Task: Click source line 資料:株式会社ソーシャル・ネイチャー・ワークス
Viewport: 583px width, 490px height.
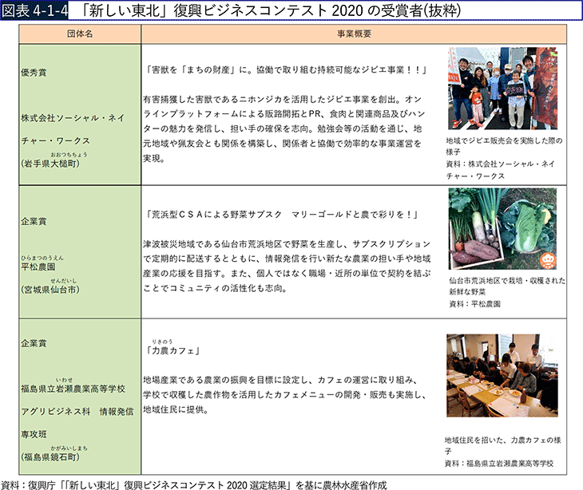Action: pyautogui.click(x=501, y=170)
